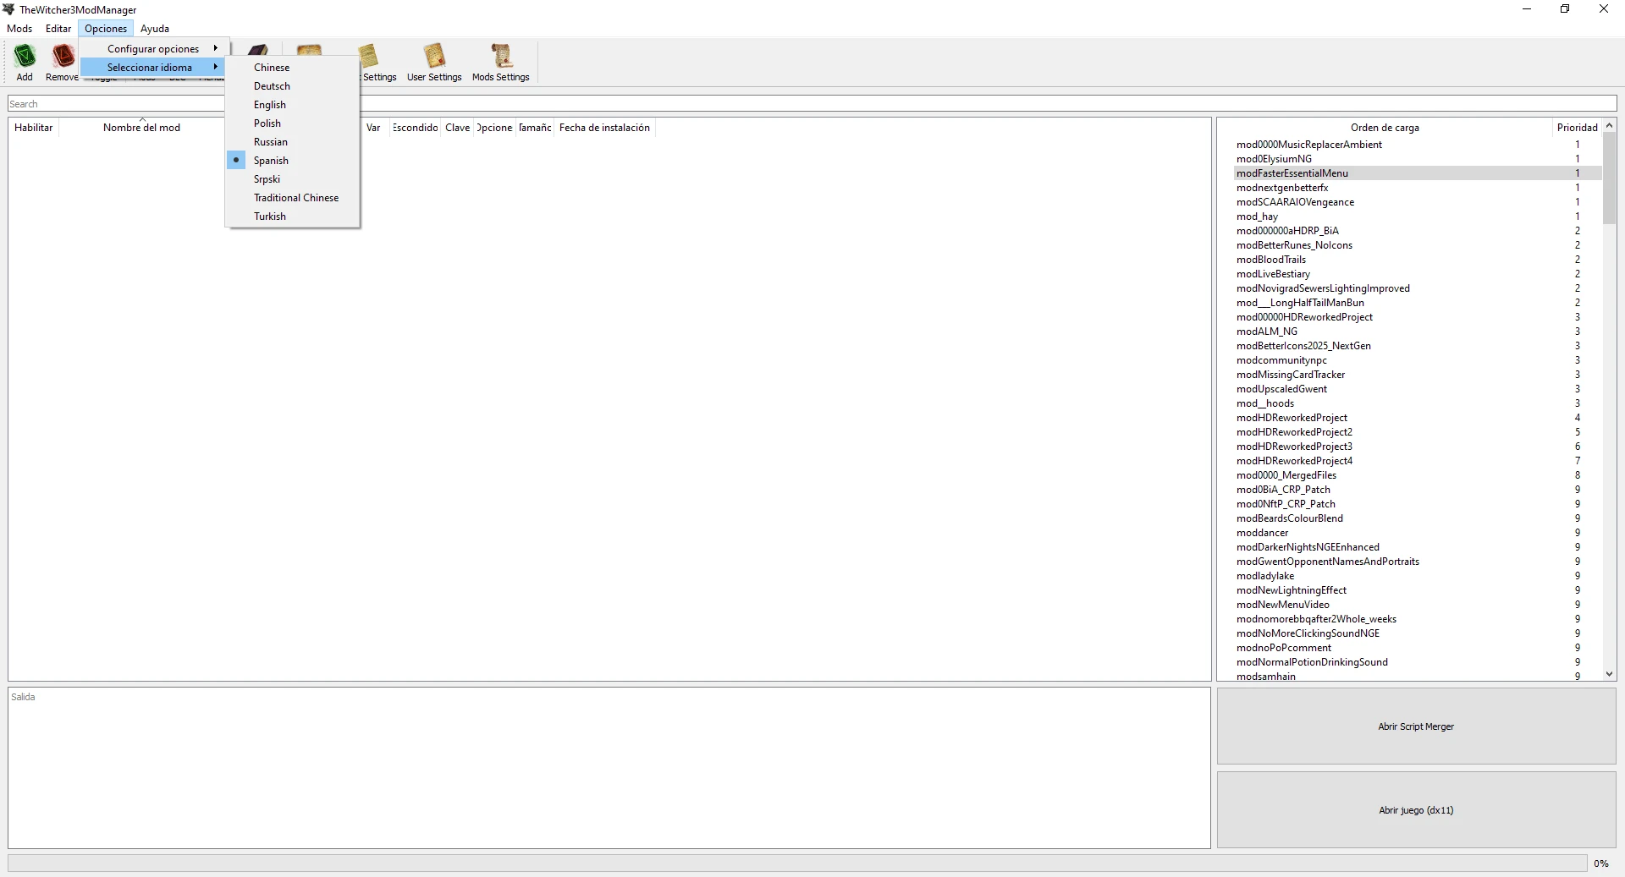The image size is (1625, 877).
Task: Select Polish language option
Action: (293, 123)
